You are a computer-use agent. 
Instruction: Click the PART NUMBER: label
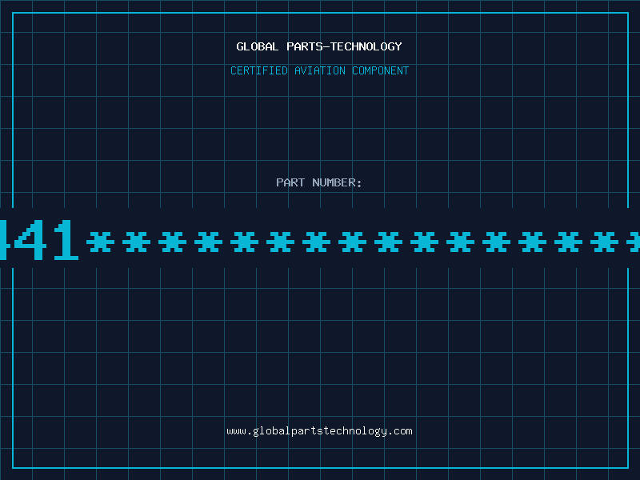(319, 182)
